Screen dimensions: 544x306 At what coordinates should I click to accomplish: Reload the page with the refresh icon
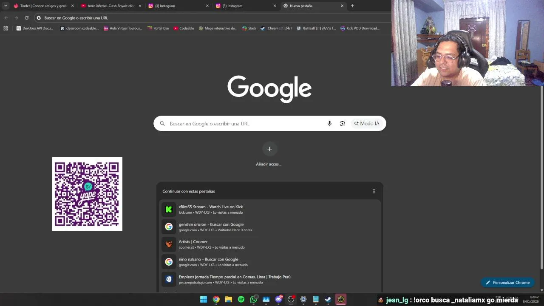(26, 18)
